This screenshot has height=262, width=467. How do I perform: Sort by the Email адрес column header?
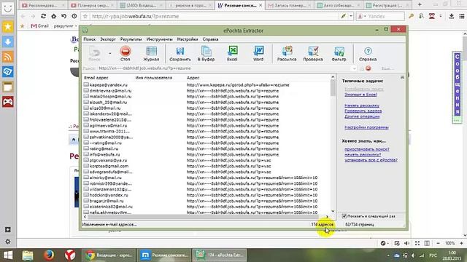point(96,78)
